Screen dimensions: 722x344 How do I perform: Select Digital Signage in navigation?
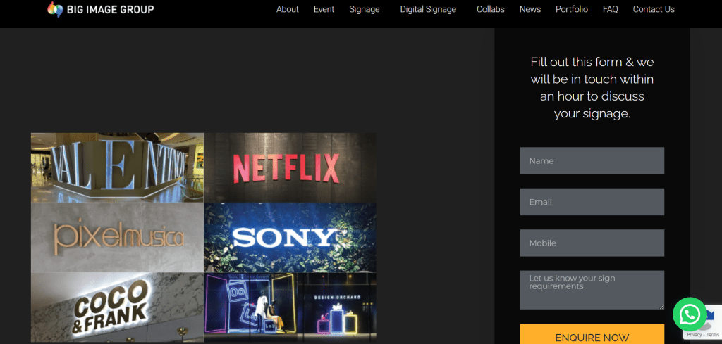click(428, 9)
